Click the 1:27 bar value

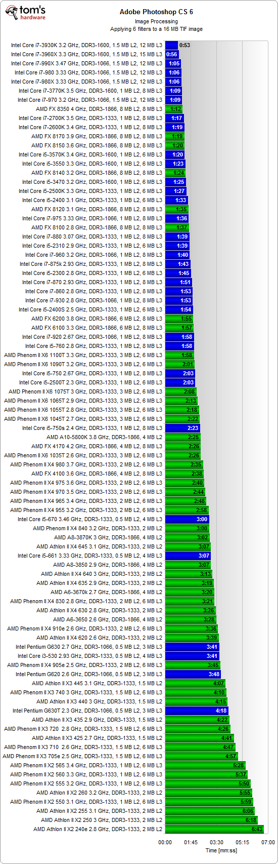[x=179, y=191]
